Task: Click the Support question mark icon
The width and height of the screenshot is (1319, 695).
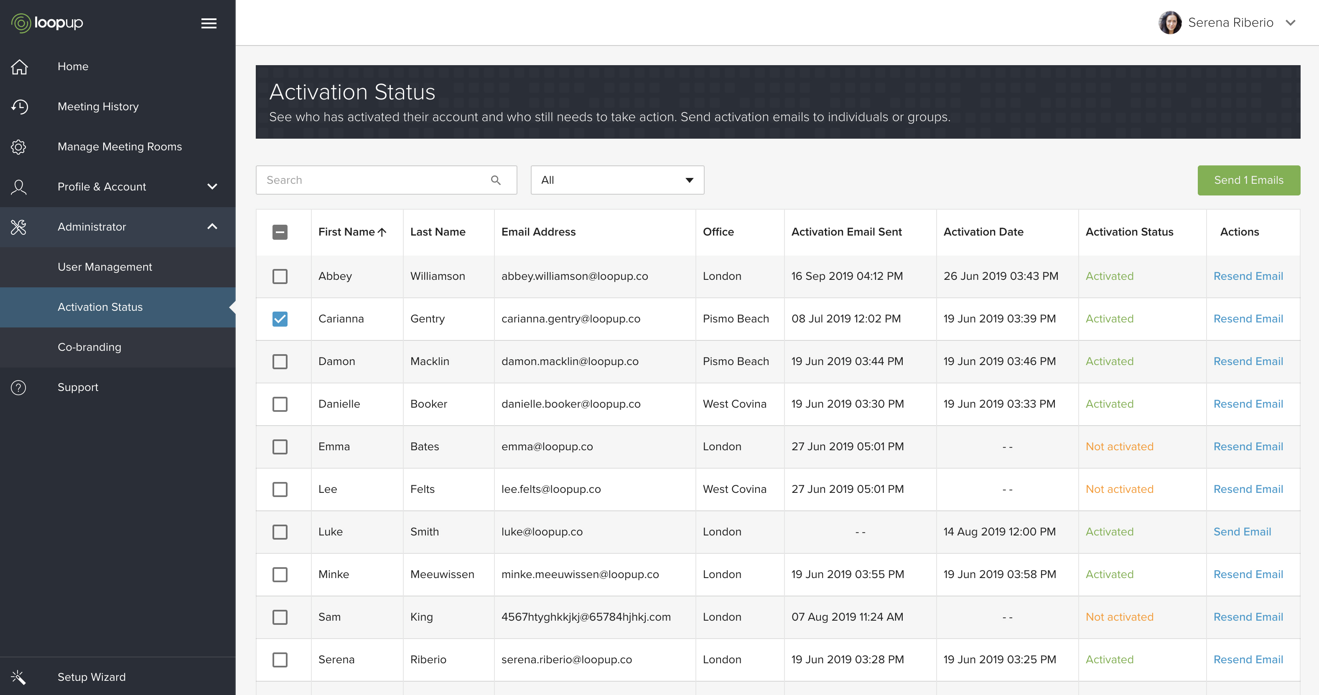Action: tap(18, 388)
